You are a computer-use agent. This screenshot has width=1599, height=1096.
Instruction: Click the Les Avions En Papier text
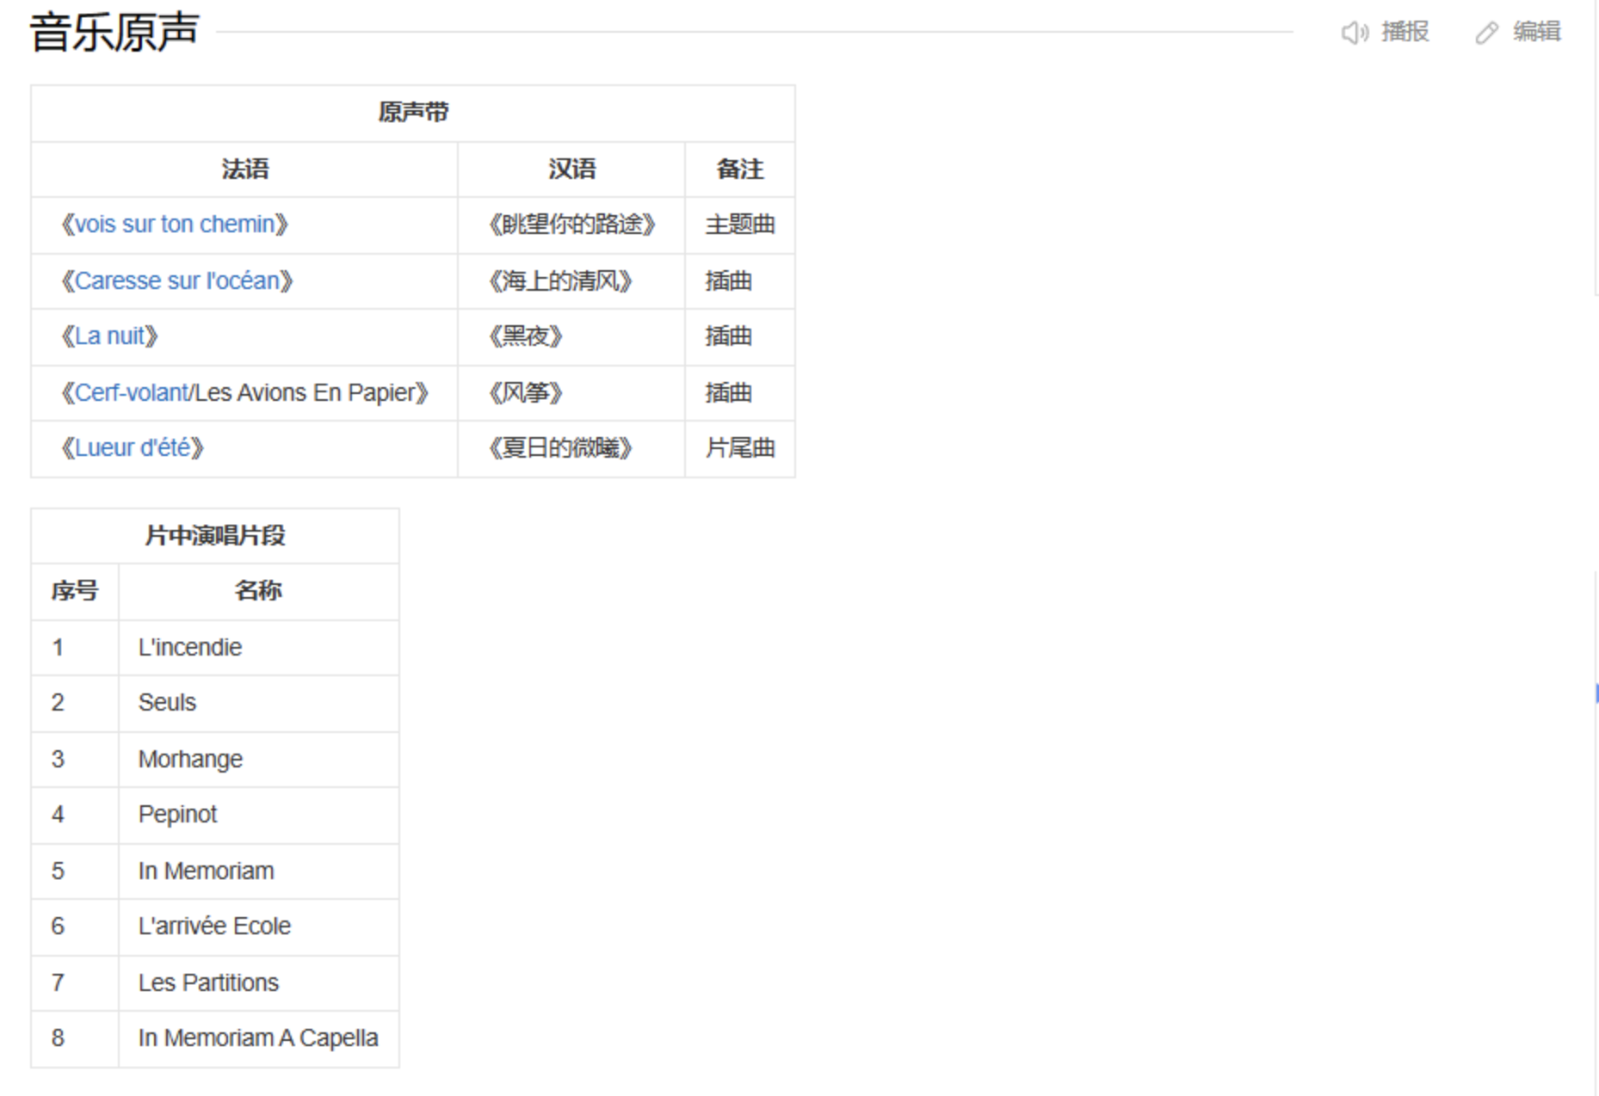(x=305, y=393)
